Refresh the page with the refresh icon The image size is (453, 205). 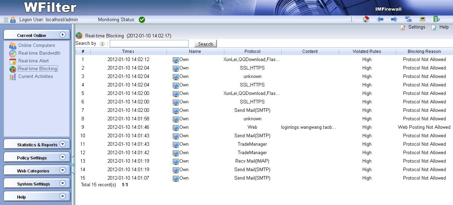pos(408,19)
